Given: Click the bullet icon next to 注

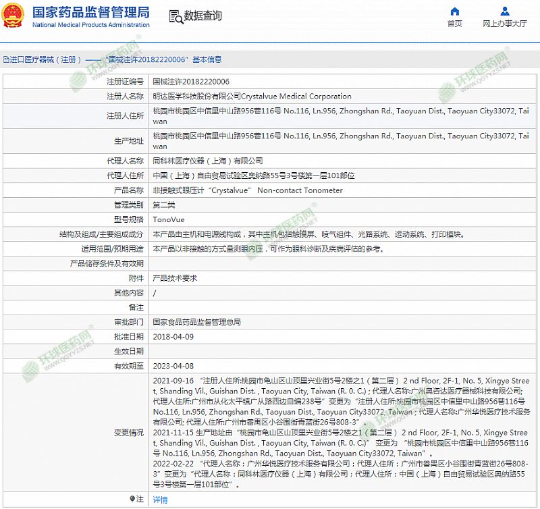Looking at the screenshot, I should 132,500.
